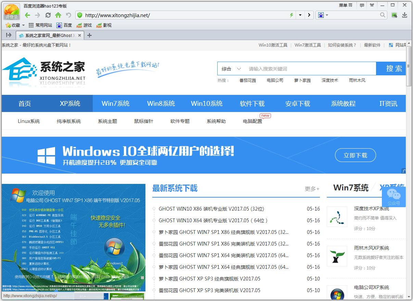Open the 游戏 hao123 bookmark
Image resolution: width=413 pixels, height=301 pixels.
point(84,25)
